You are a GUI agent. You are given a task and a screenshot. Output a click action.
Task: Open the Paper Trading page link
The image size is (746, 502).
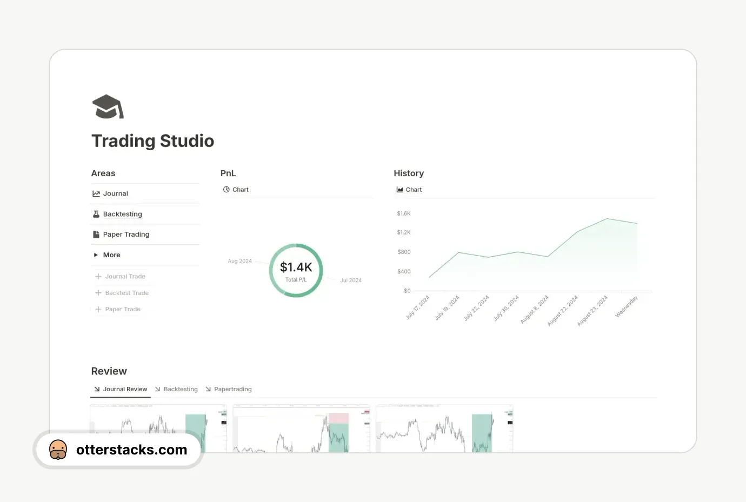tap(126, 235)
